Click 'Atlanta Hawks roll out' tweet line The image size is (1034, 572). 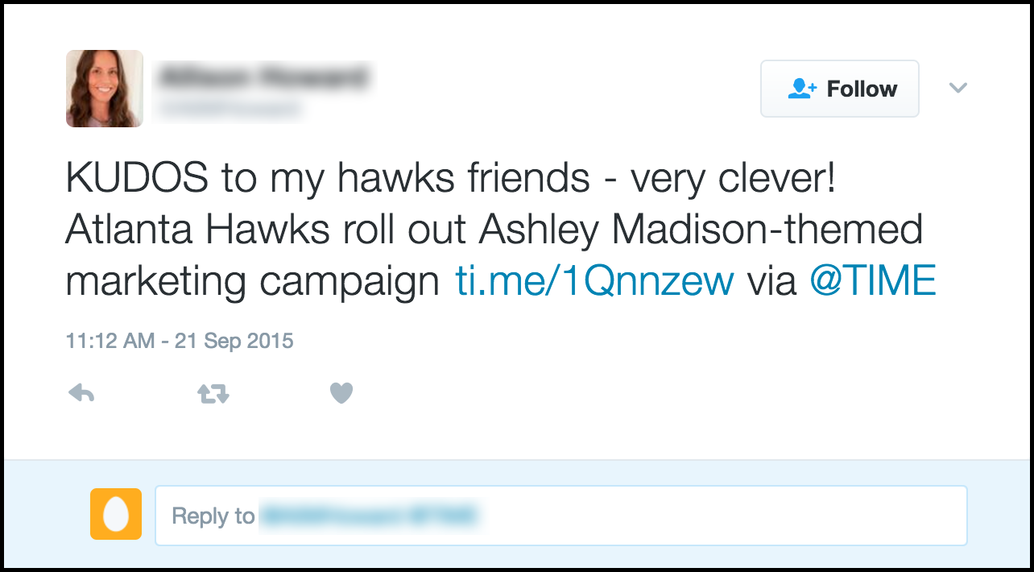click(x=266, y=231)
